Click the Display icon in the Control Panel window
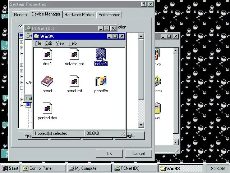Image resolution: width=230 pixels, height=173 pixels. [158, 54]
